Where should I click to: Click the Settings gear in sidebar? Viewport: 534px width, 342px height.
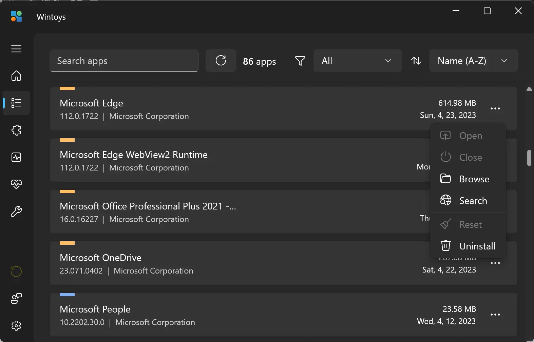[16, 326]
